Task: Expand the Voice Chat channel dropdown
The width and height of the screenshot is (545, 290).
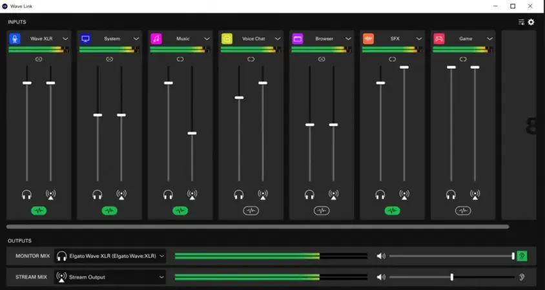Action: click(x=278, y=39)
